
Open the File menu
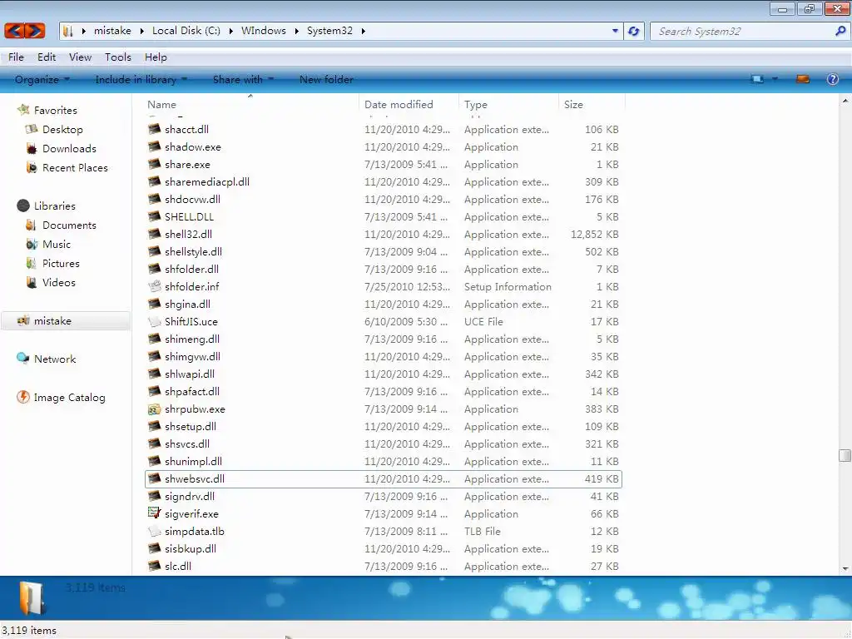pyautogui.click(x=16, y=57)
